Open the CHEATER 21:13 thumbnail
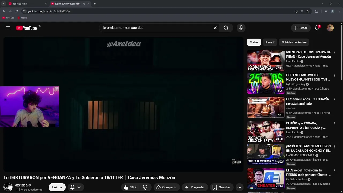Screen dimensions: 343x193 tap(266, 179)
